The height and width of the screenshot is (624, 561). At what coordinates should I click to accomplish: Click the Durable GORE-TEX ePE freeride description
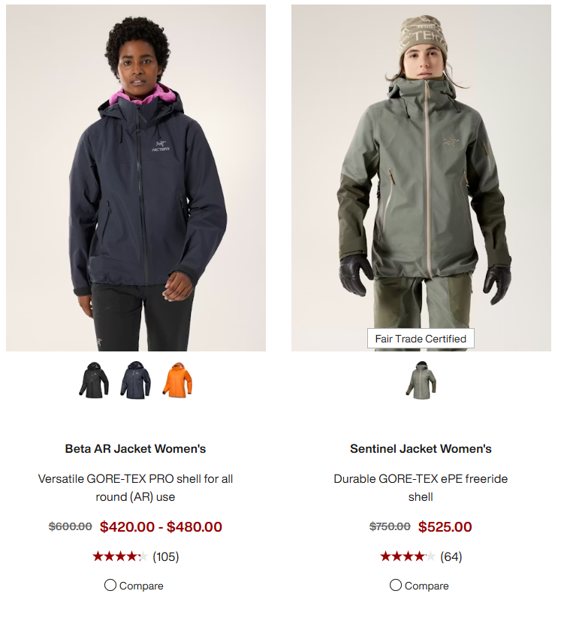pyautogui.click(x=421, y=487)
